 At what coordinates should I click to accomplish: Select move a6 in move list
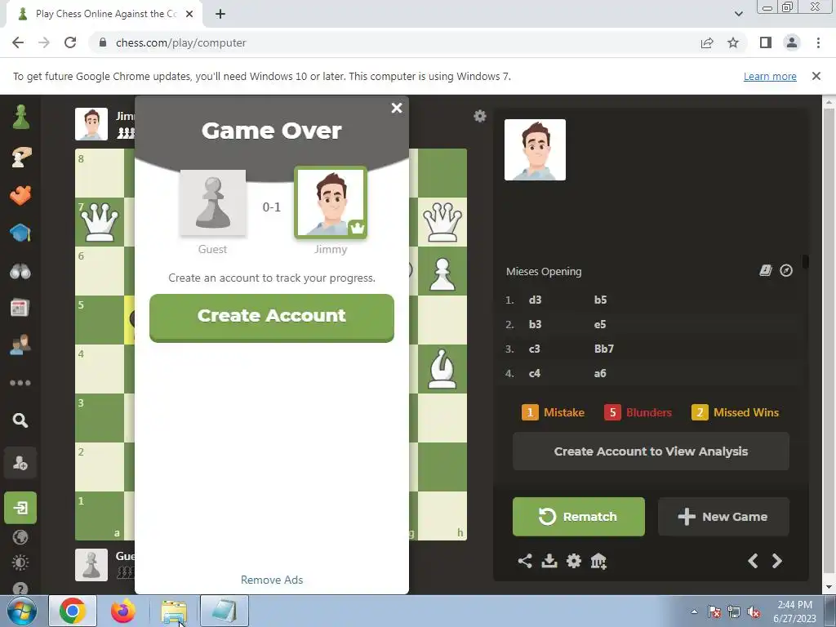[600, 373]
